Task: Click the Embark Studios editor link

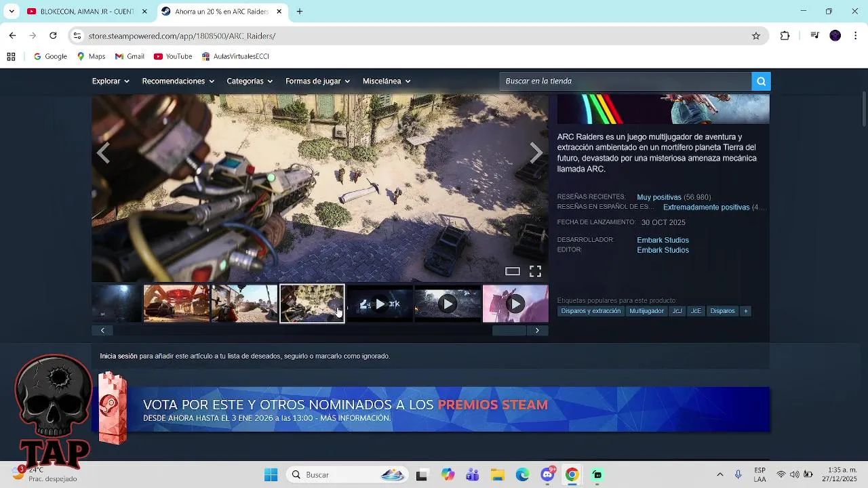Action: click(x=663, y=250)
